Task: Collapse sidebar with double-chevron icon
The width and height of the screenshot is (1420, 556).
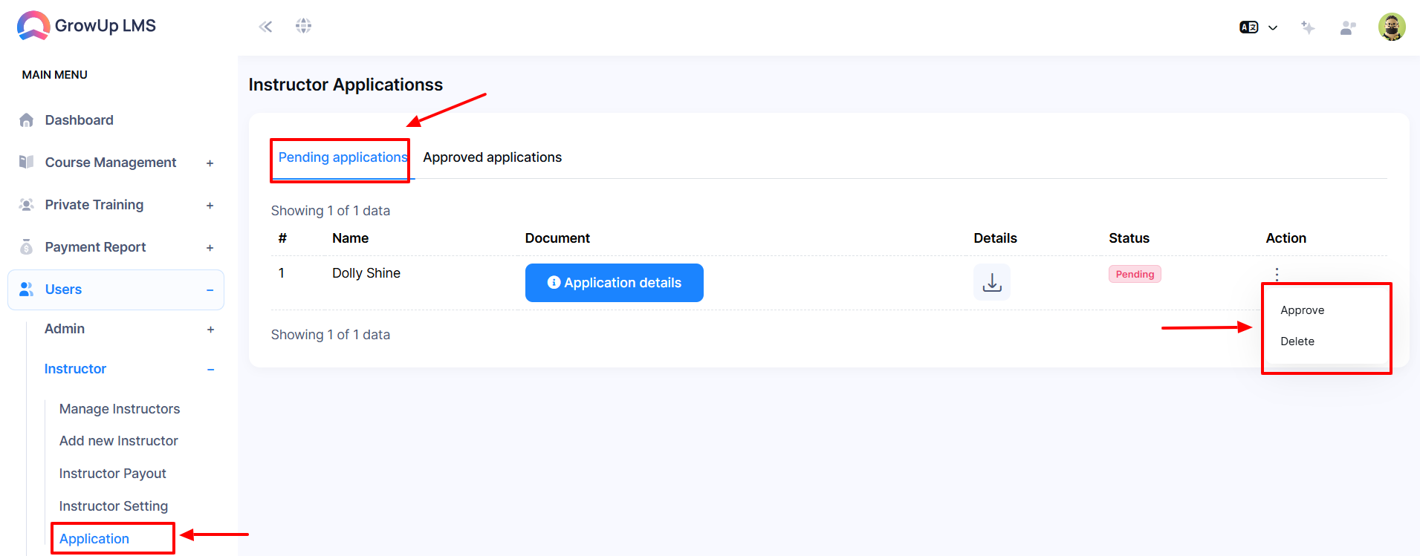Action: point(265,27)
